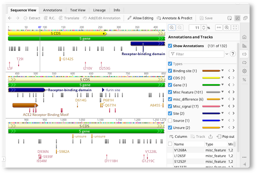Expand the filter options chevron
Screen dimensions: 257x173
point(227,54)
